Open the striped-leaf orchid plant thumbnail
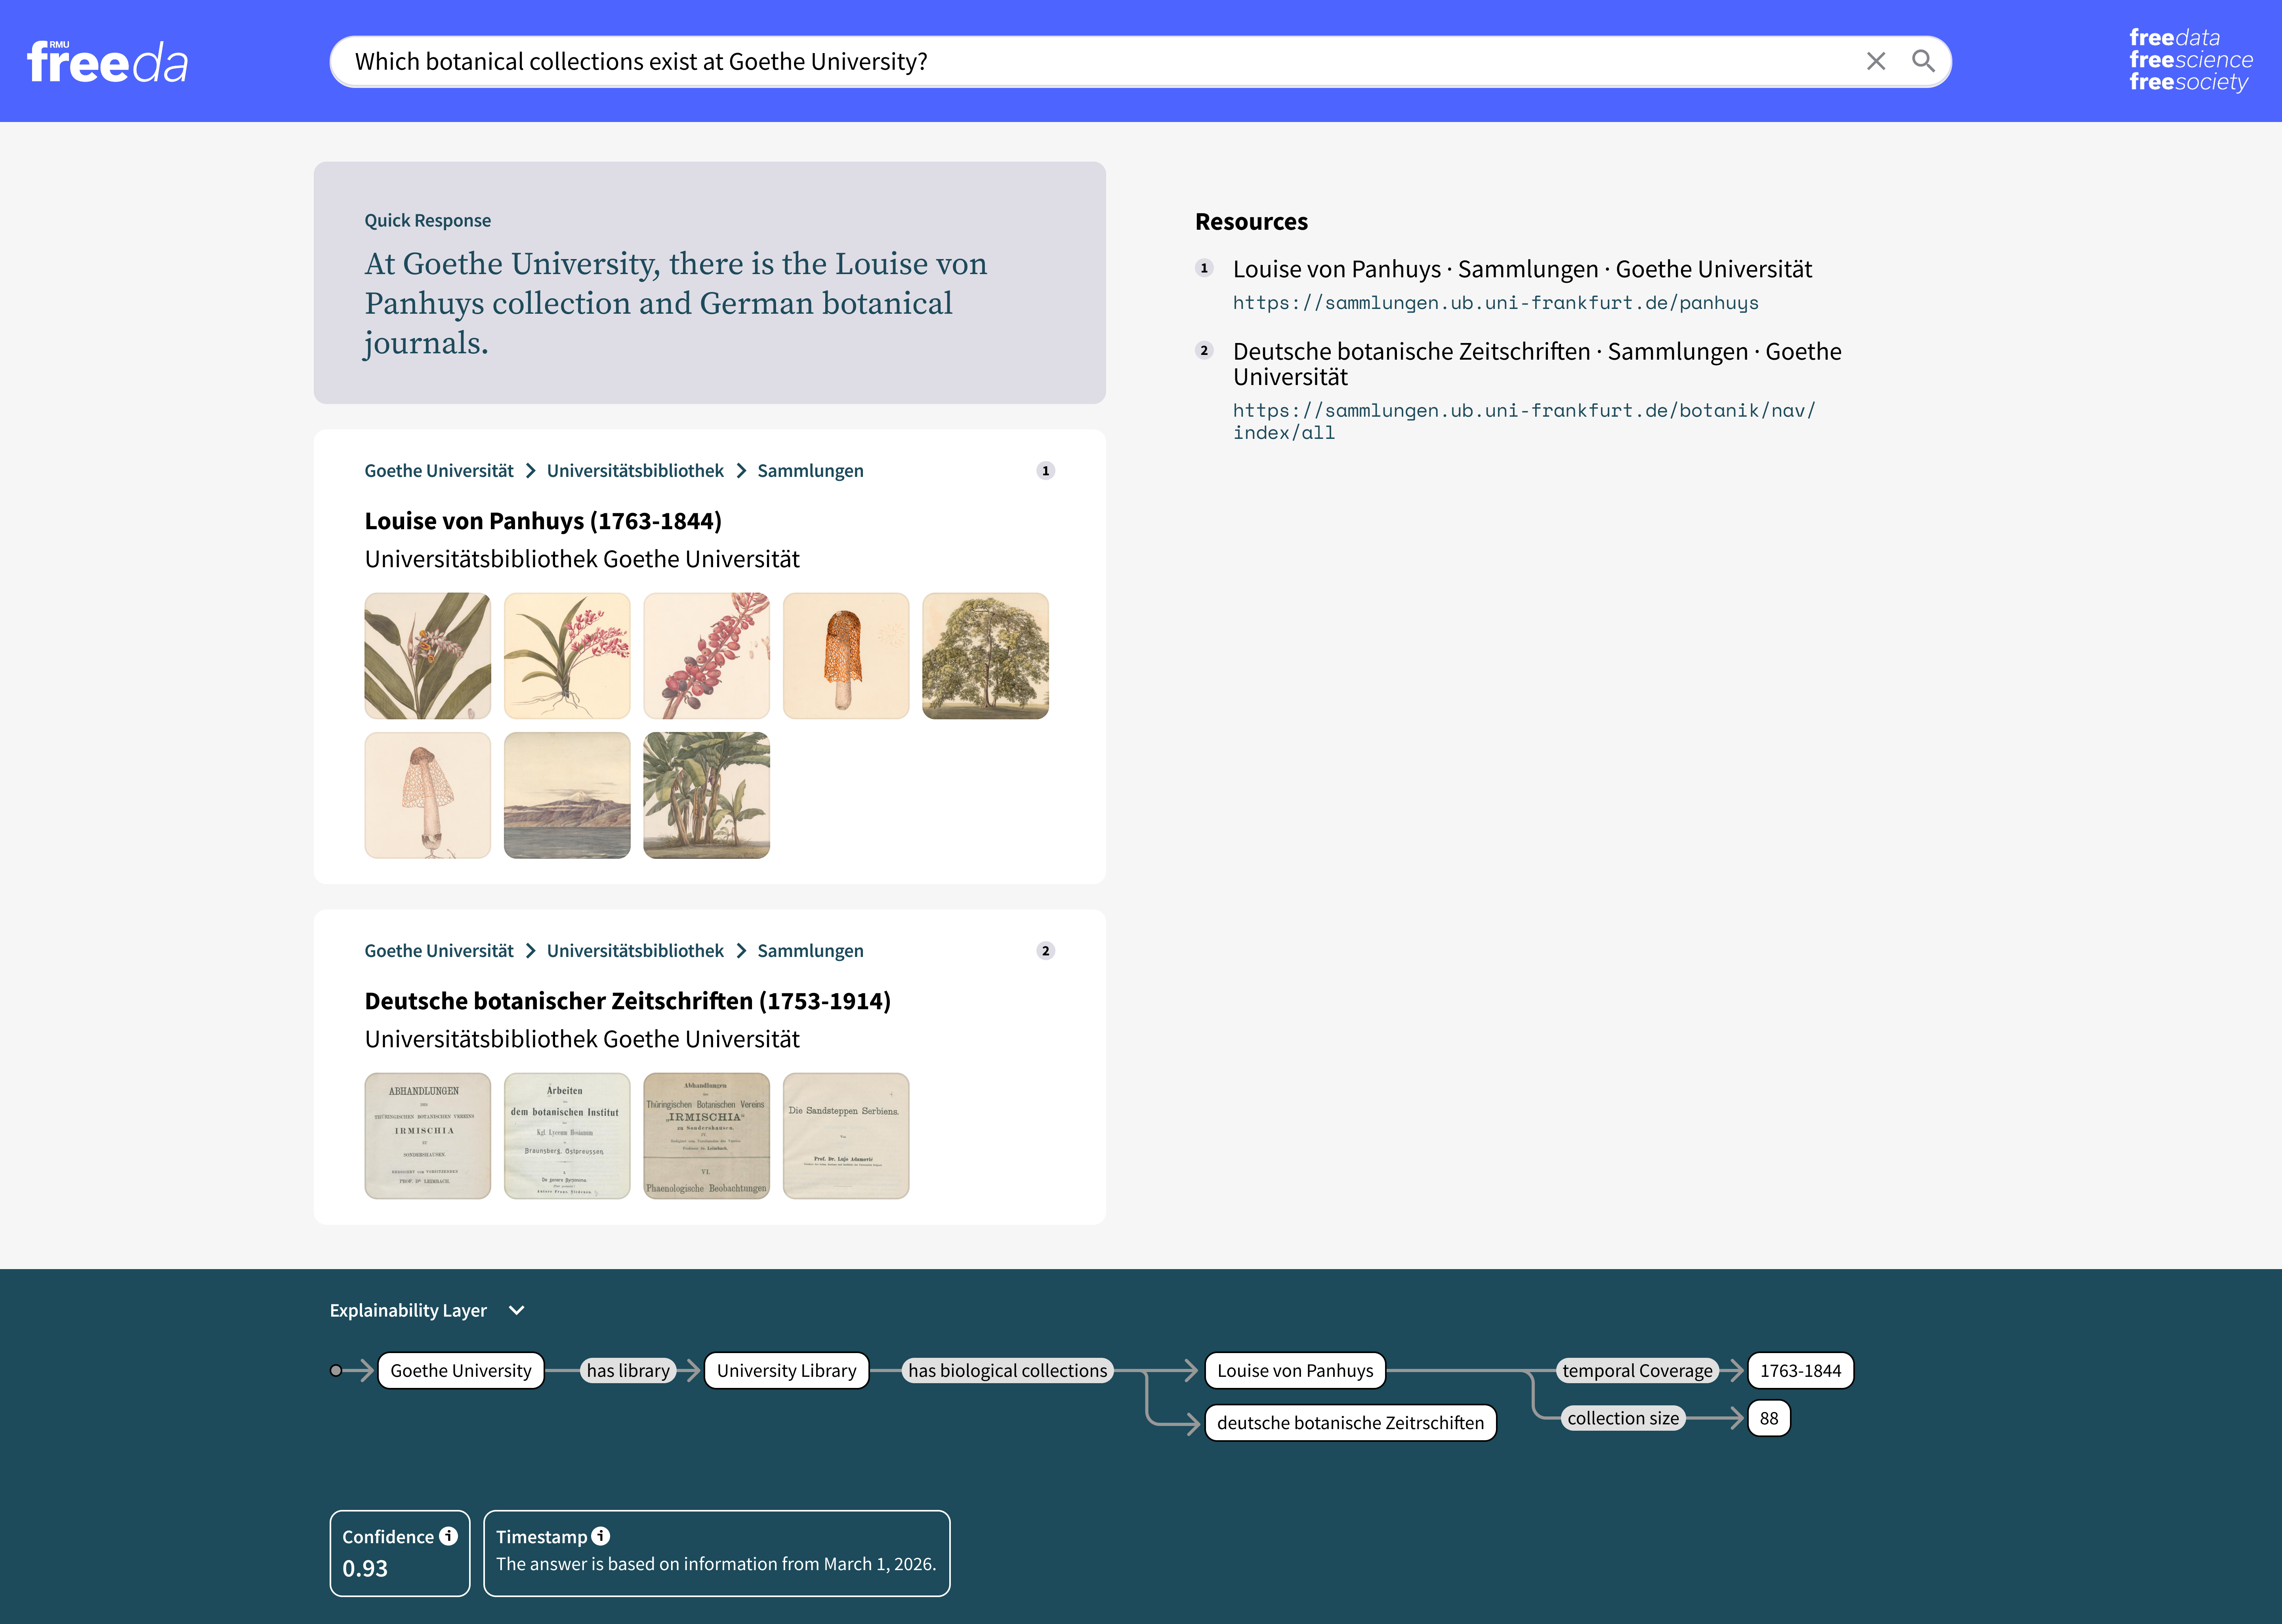 coord(428,656)
